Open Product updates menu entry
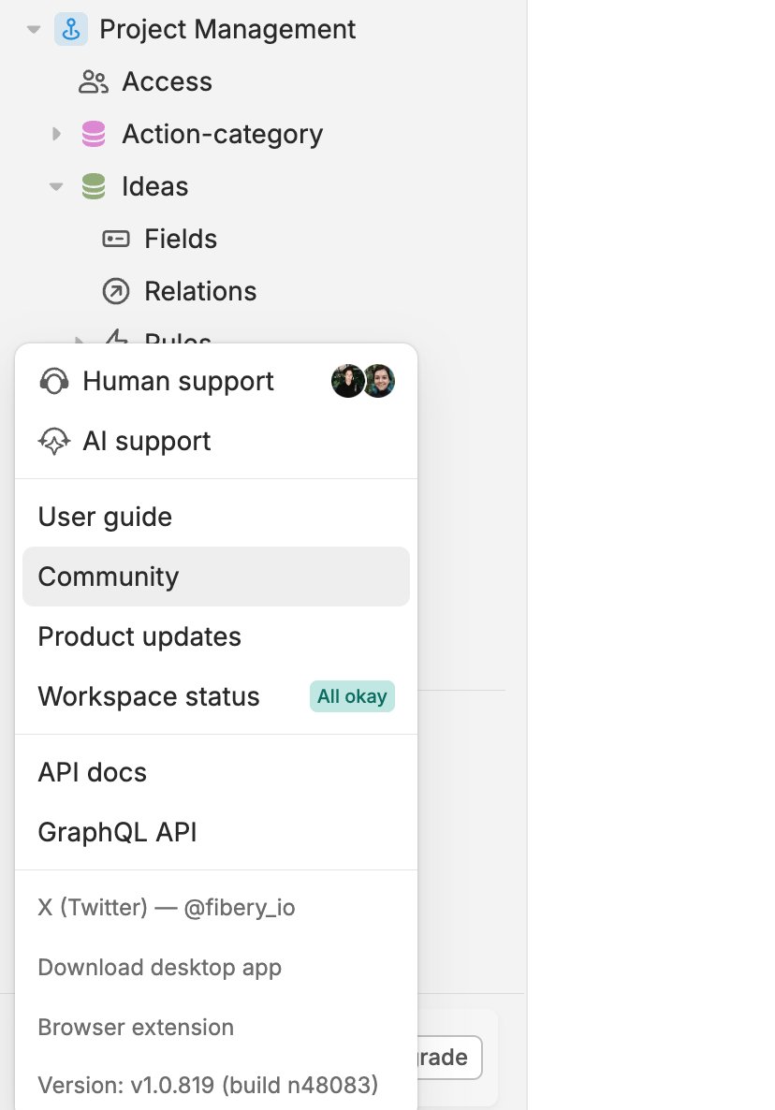775x1110 pixels. pos(139,636)
